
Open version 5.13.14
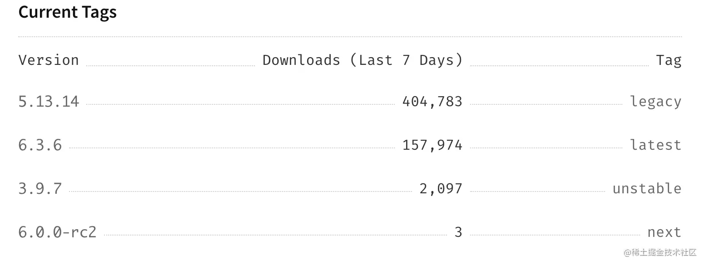click(x=49, y=102)
